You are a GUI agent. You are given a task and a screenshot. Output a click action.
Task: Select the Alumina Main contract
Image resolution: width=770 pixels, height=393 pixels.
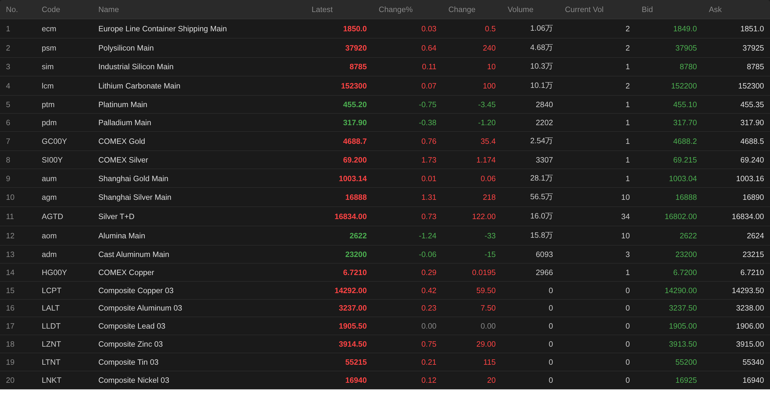122,236
